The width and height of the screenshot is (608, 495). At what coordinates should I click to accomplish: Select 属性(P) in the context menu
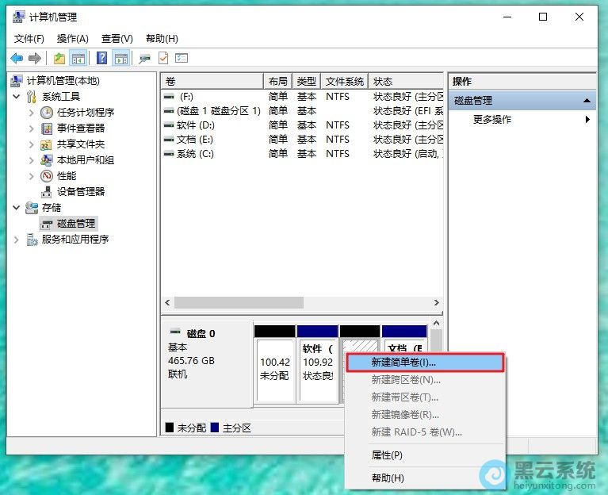388,455
